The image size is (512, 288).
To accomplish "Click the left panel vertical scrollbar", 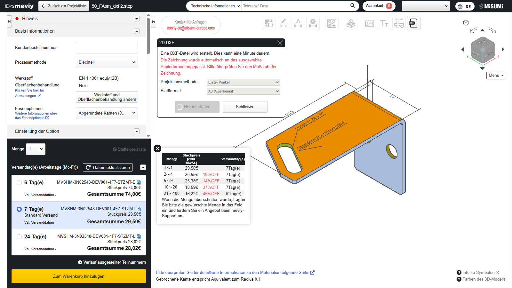I will pyautogui.click(x=148, y=35).
